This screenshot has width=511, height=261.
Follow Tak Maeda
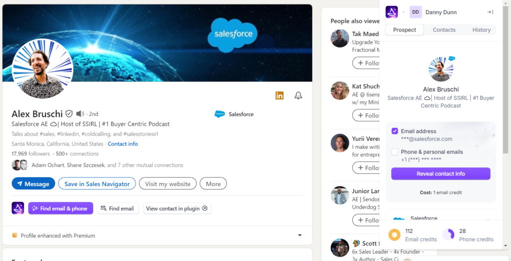click(x=366, y=63)
